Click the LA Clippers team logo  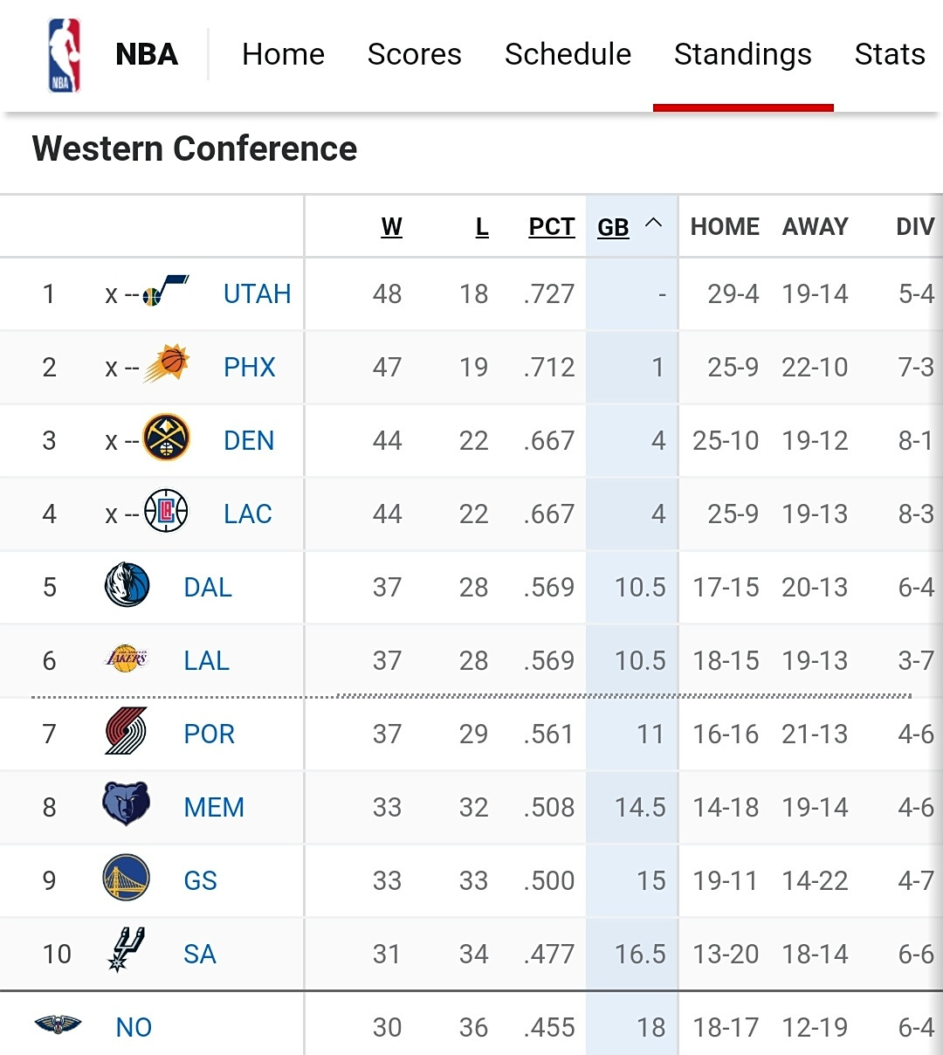pos(166,511)
